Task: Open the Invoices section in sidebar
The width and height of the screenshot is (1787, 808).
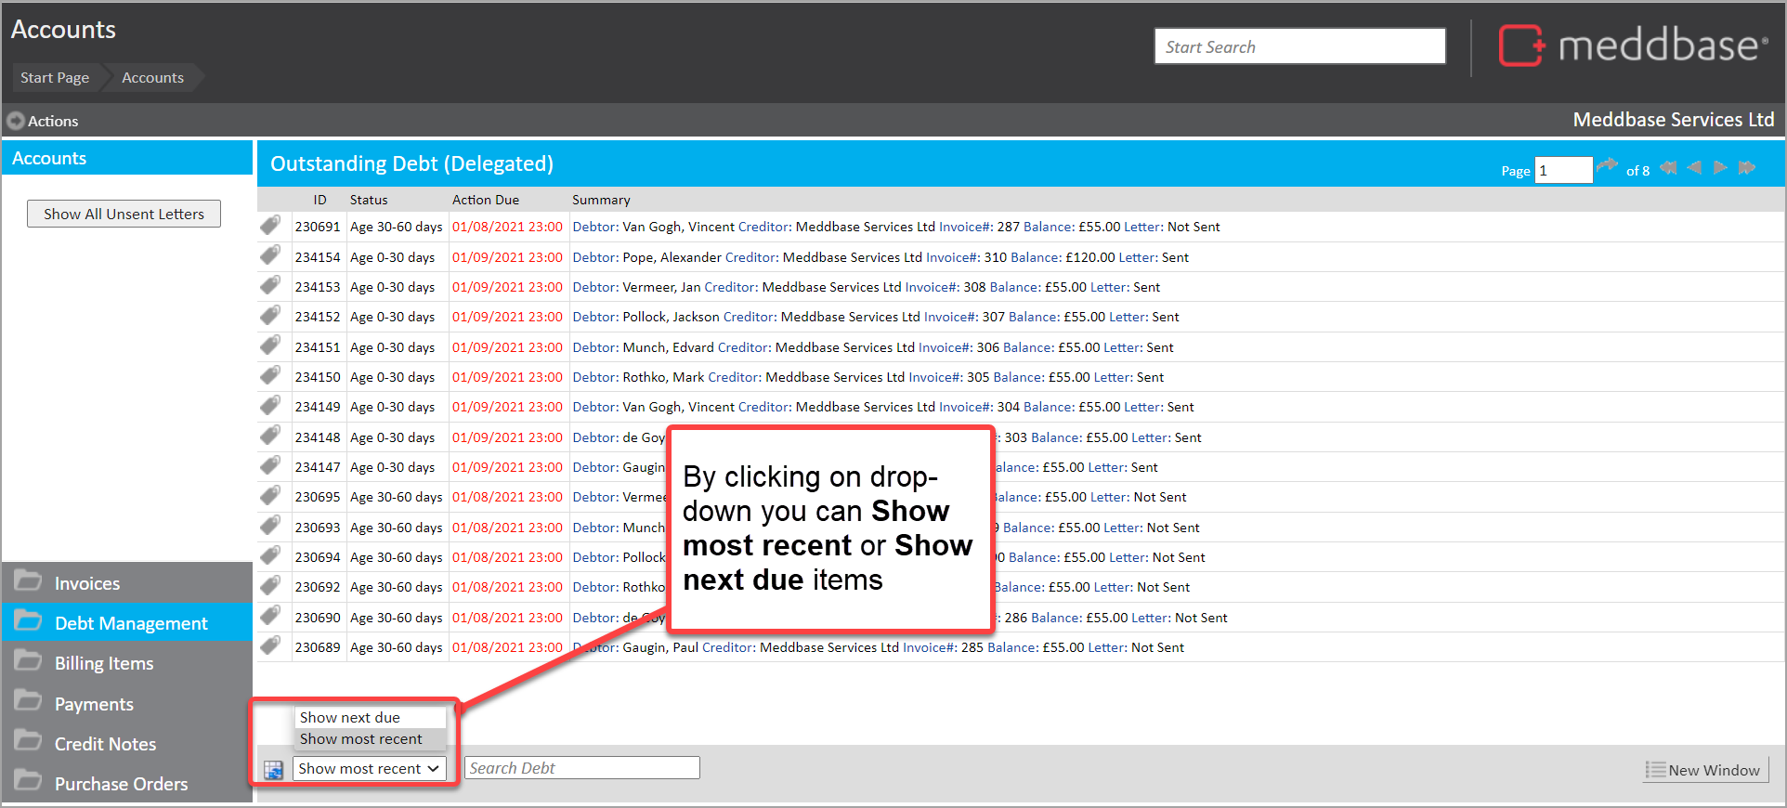Action: (87, 583)
